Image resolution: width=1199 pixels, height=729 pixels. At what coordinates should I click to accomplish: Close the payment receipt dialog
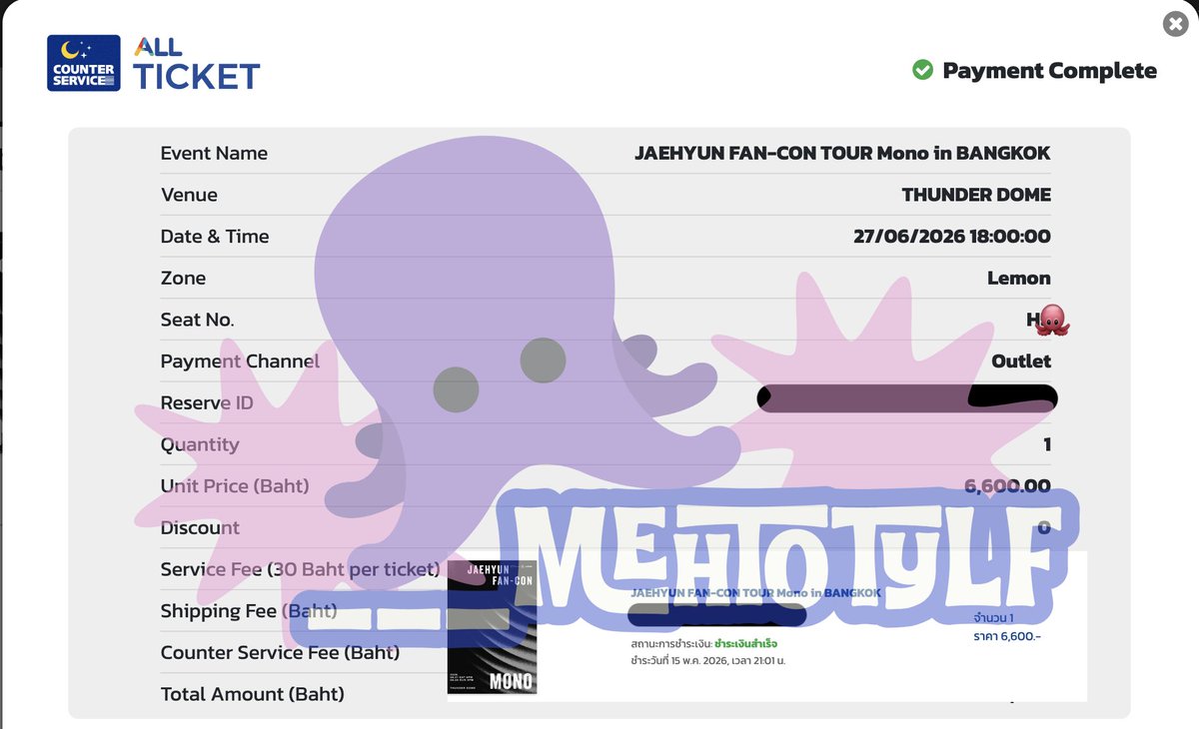(x=1176, y=24)
